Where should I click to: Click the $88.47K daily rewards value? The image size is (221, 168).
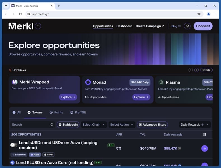(170, 148)
